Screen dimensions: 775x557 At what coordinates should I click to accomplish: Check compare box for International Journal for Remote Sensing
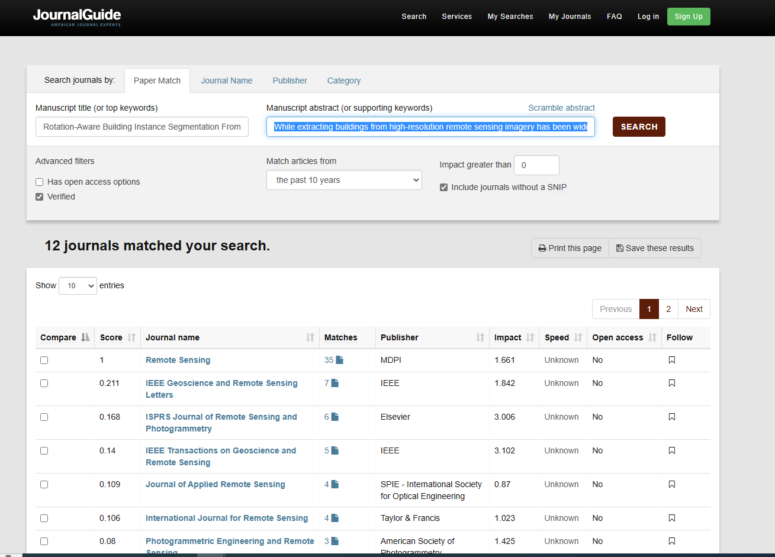tap(44, 518)
